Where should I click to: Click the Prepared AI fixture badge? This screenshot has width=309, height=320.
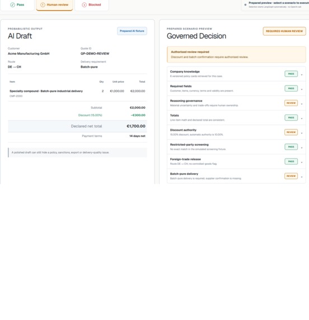132,31
